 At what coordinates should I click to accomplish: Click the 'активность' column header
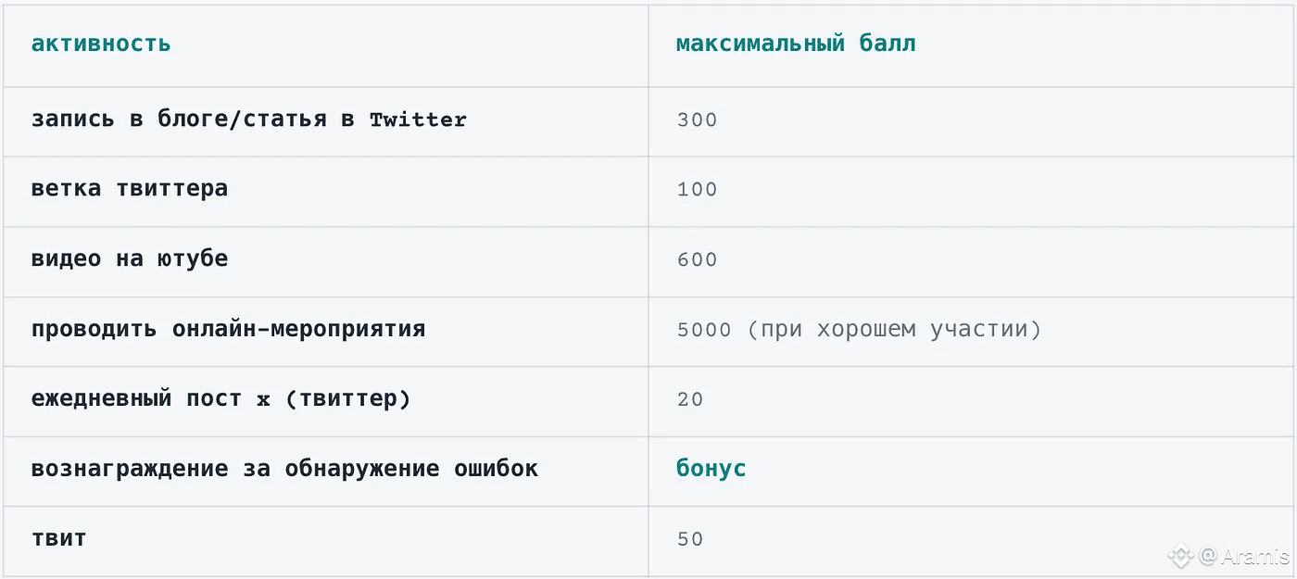pyautogui.click(x=101, y=44)
